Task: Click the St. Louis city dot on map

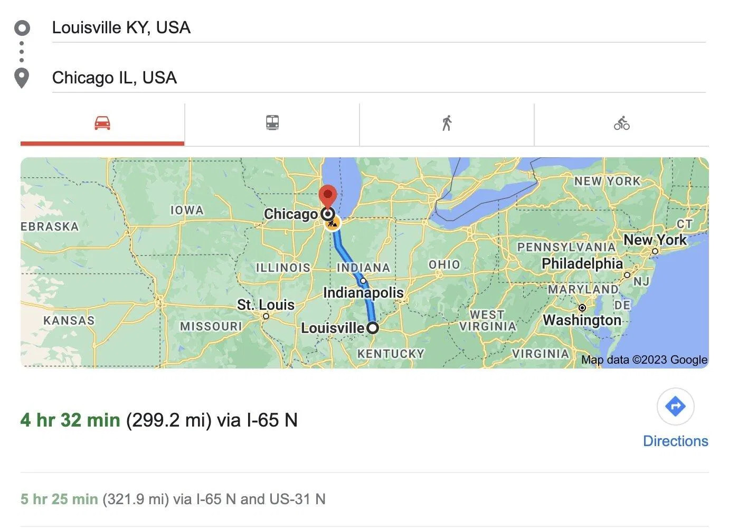Action: click(266, 316)
